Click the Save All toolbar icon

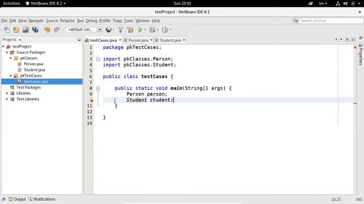tap(35, 29)
